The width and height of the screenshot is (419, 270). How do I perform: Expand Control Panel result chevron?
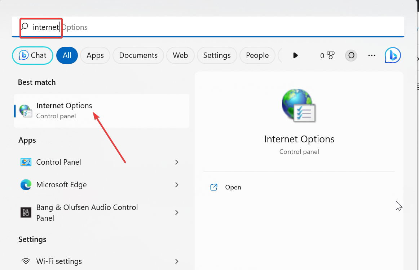[x=177, y=162]
